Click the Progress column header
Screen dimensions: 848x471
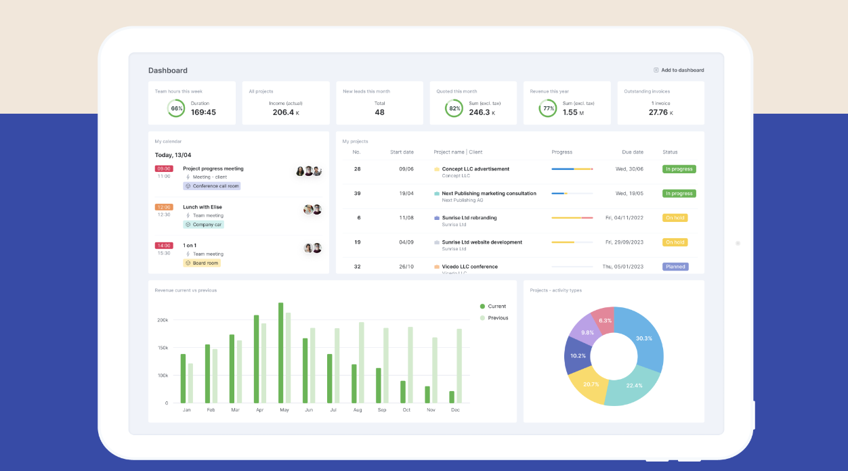click(562, 152)
